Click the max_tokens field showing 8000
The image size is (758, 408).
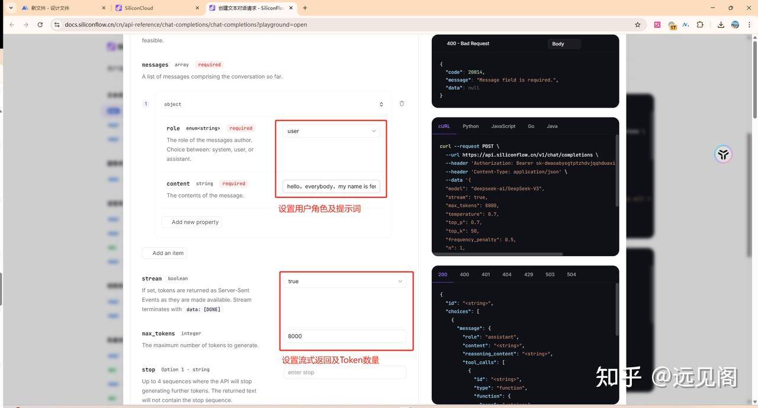(345, 336)
